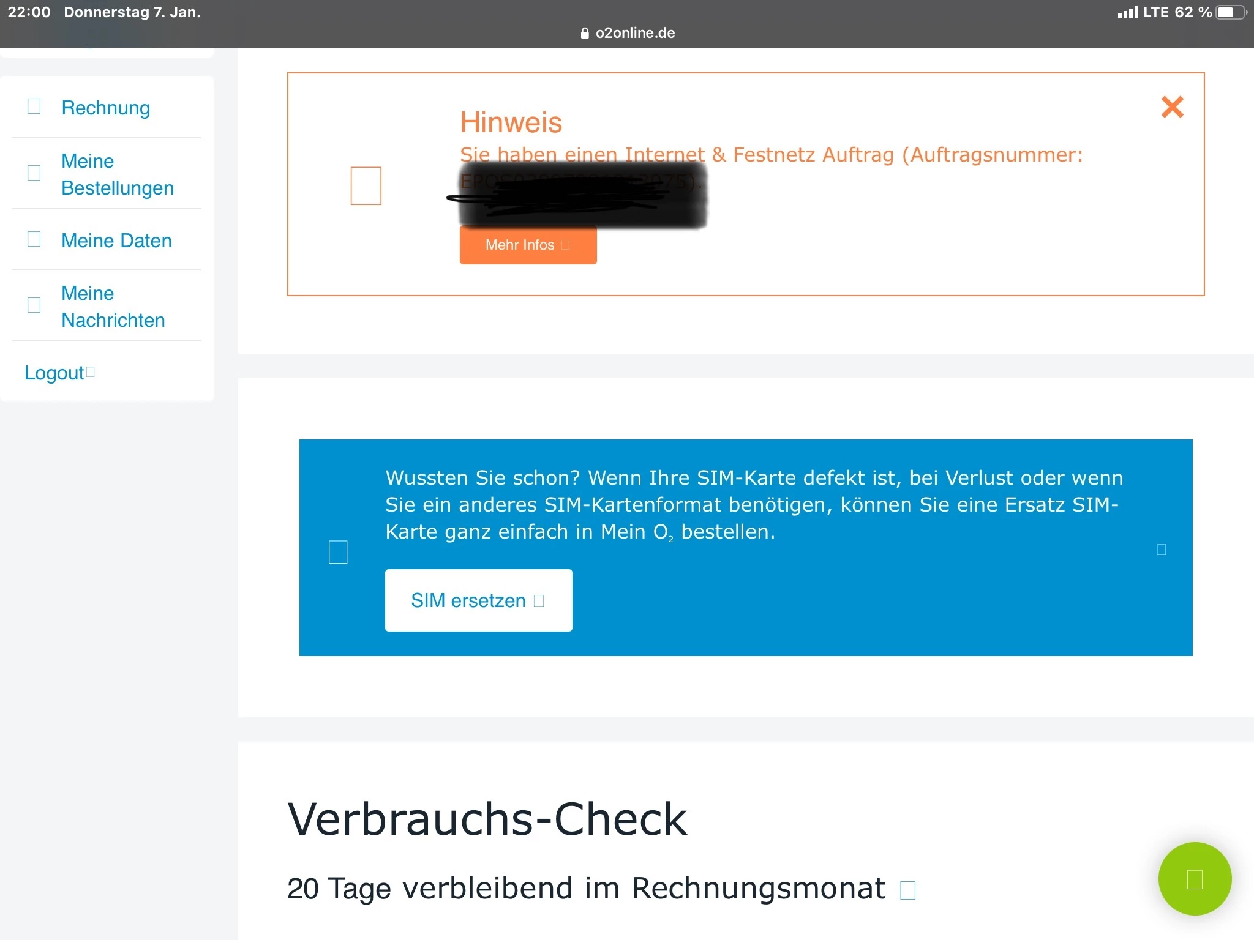
Task: Click the Logout link
Action: click(x=54, y=373)
